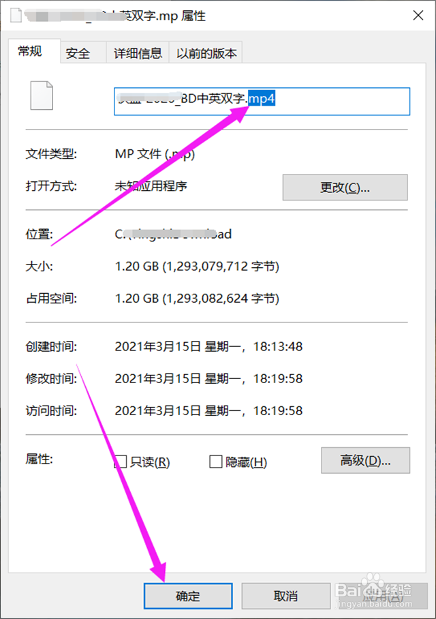The image size is (436, 619).
Task: Open the 以前的版本 tab
Action: (x=206, y=53)
